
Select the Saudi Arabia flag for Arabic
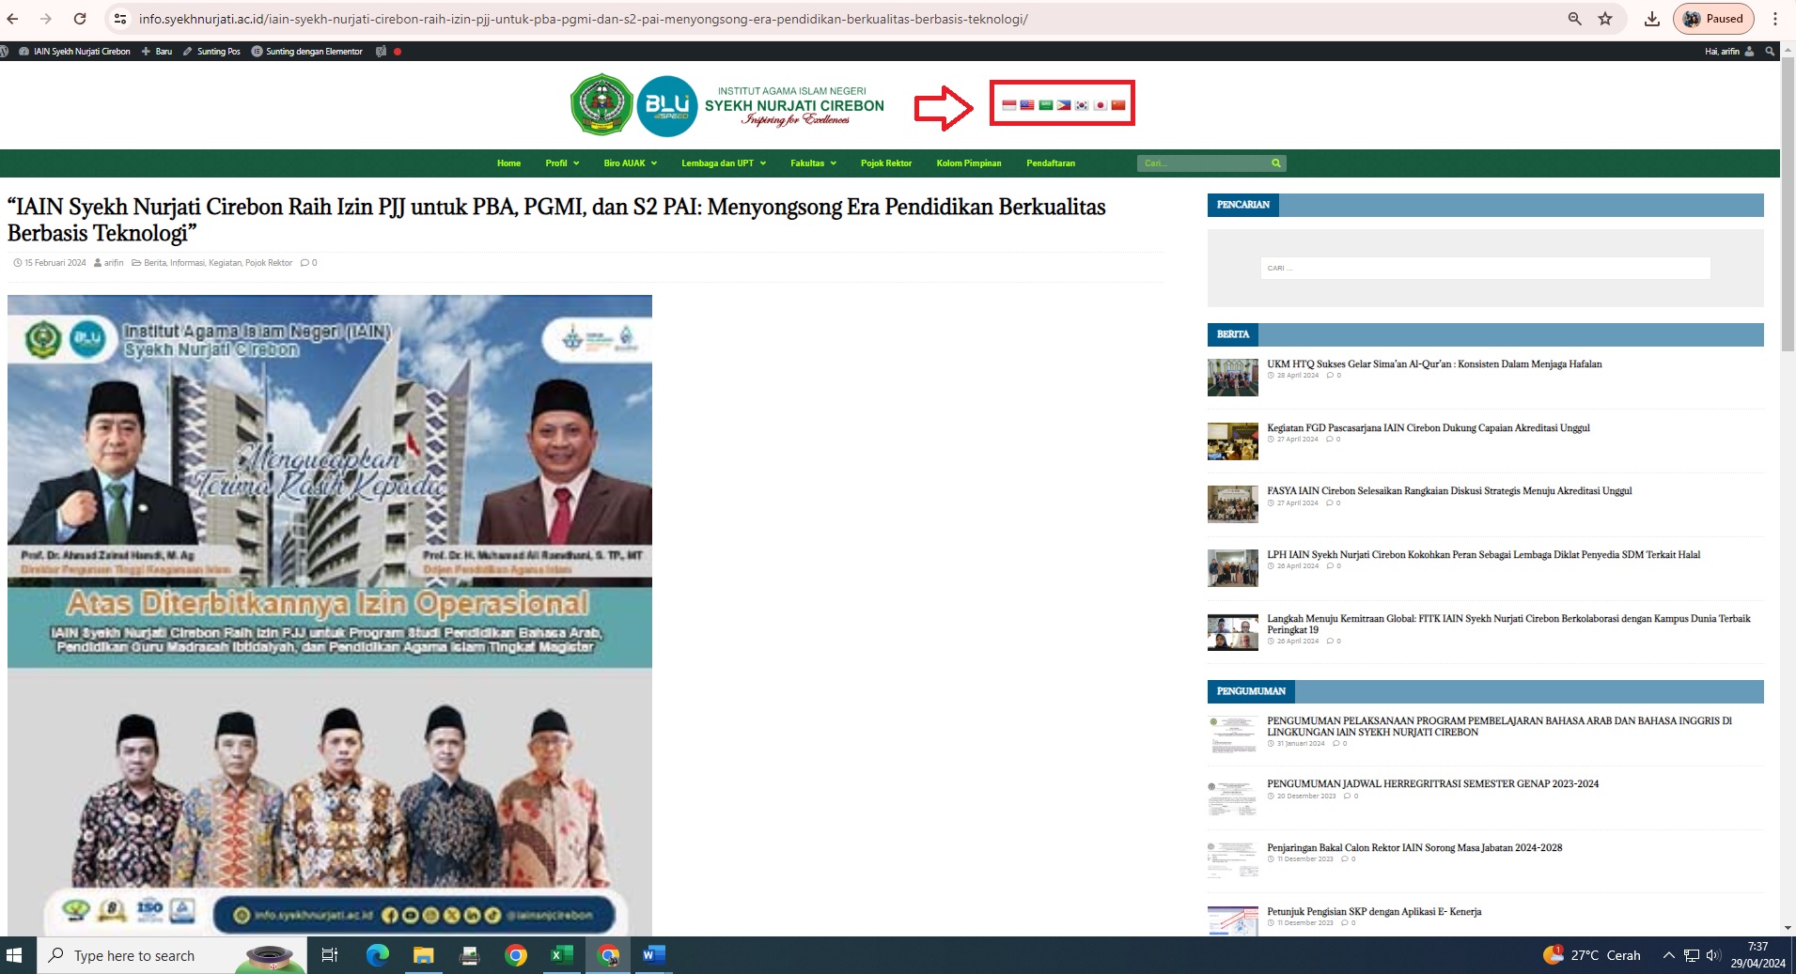click(x=1045, y=105)
